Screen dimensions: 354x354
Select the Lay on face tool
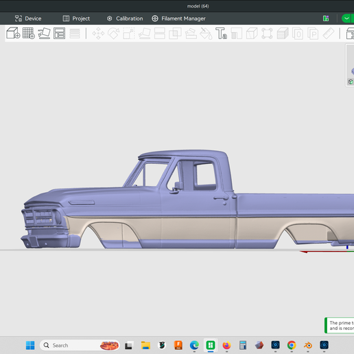(x=145, y=34)
